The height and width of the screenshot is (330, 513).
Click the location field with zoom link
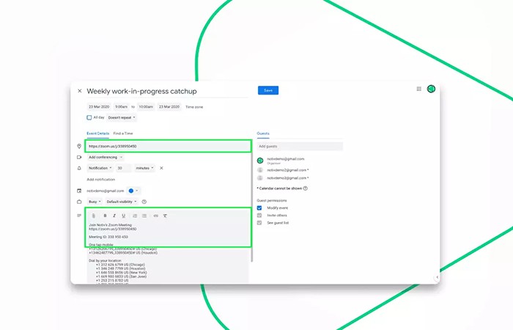pyautogui.click(x=168, y=146)
